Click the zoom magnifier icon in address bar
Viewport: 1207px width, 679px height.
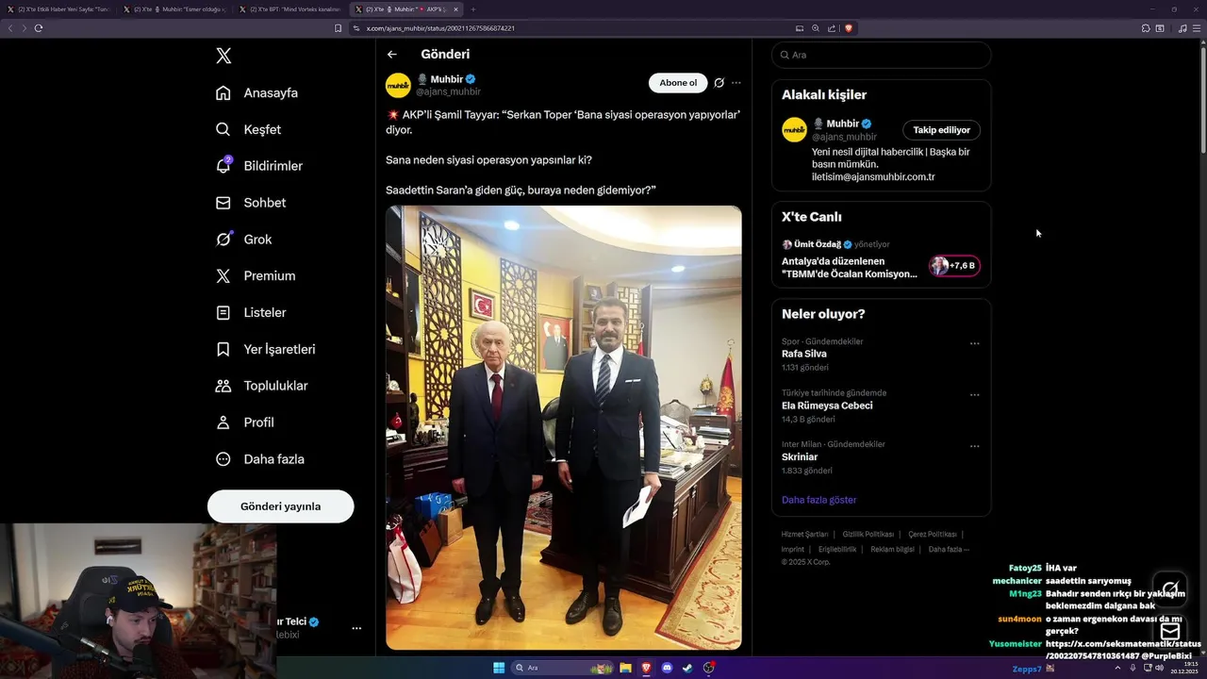click(816, 28)
